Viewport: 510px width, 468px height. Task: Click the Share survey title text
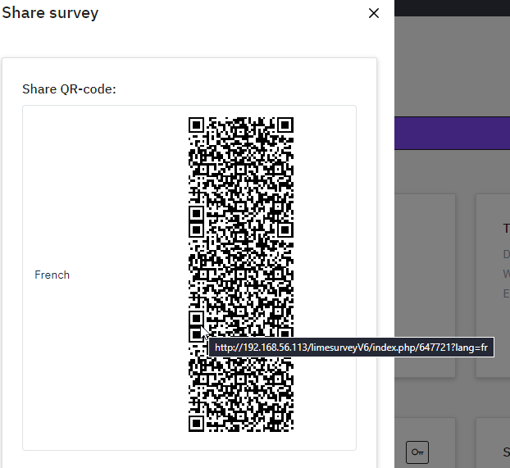pyautogui.click(x=50, y=13)
